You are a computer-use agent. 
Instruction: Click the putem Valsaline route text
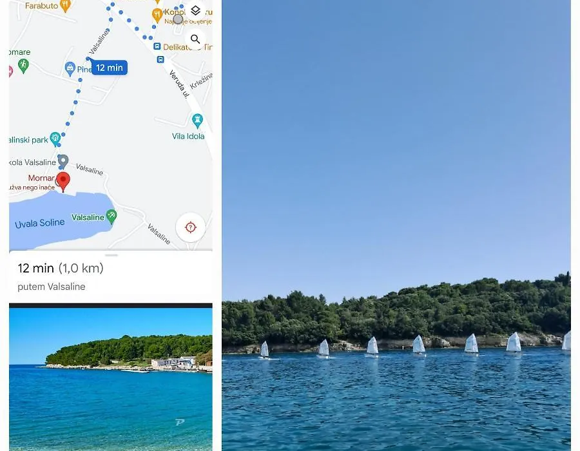point(52,287)
